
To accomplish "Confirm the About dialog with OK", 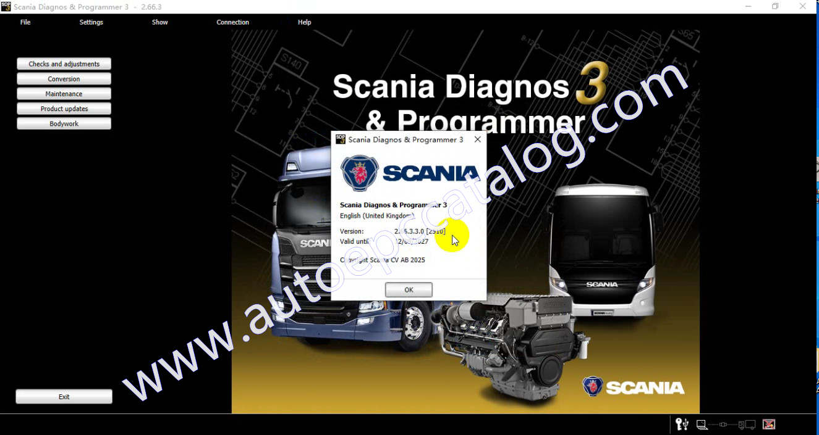I will click(409, 289).
